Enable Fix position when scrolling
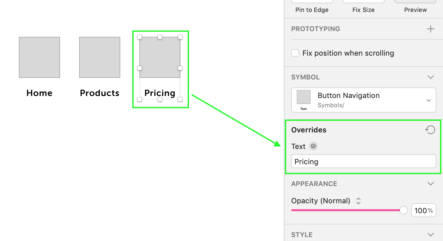Image resolution: width=443 pixels, height=241 pixels. (295, 53)
